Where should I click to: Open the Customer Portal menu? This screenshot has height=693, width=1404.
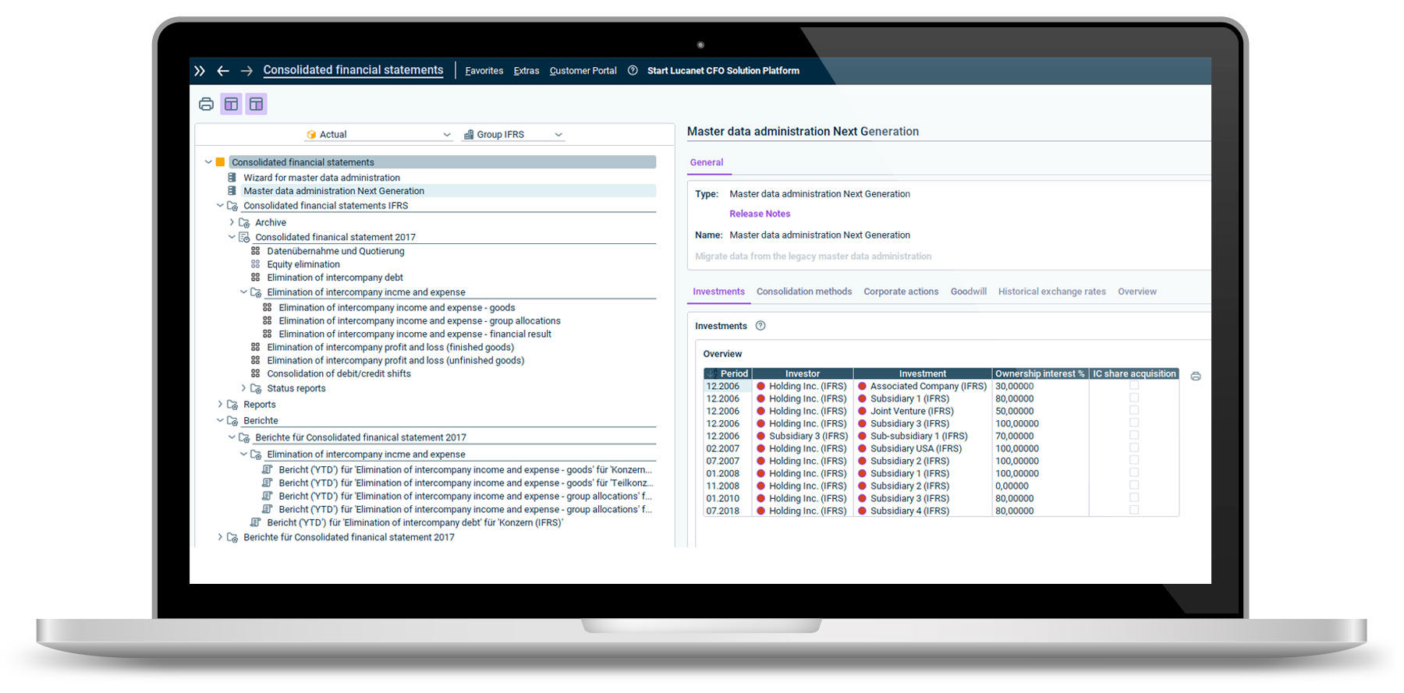[x=583, y=71]
